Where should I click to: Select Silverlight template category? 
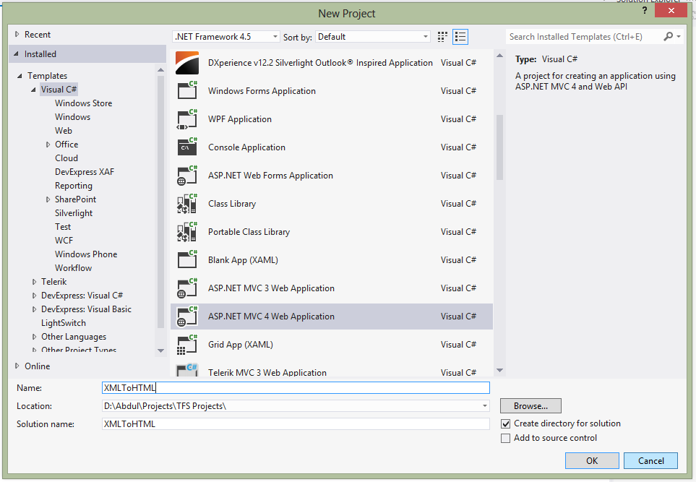pyautogui.click(x=74, y=213)
